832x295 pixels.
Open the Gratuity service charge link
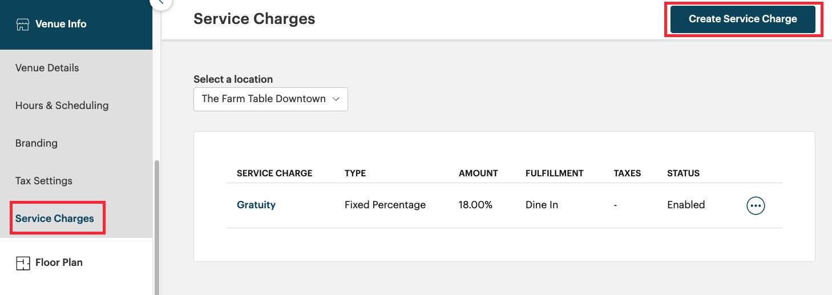[x=256, y=205]
